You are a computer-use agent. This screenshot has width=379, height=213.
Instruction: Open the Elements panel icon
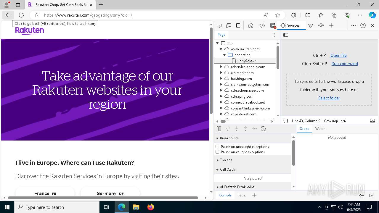(262, 25)
